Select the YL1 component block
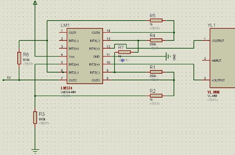Screen dimensions: 235x155 coord(222,58)
